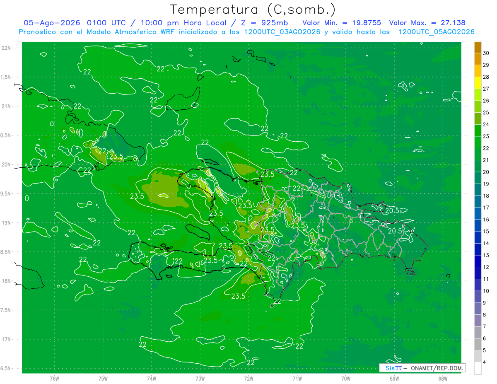Image resolution: width=497 pixels, height=384 pixels.
Task: Click the '70W' longitude axis label
Action: 346,378
